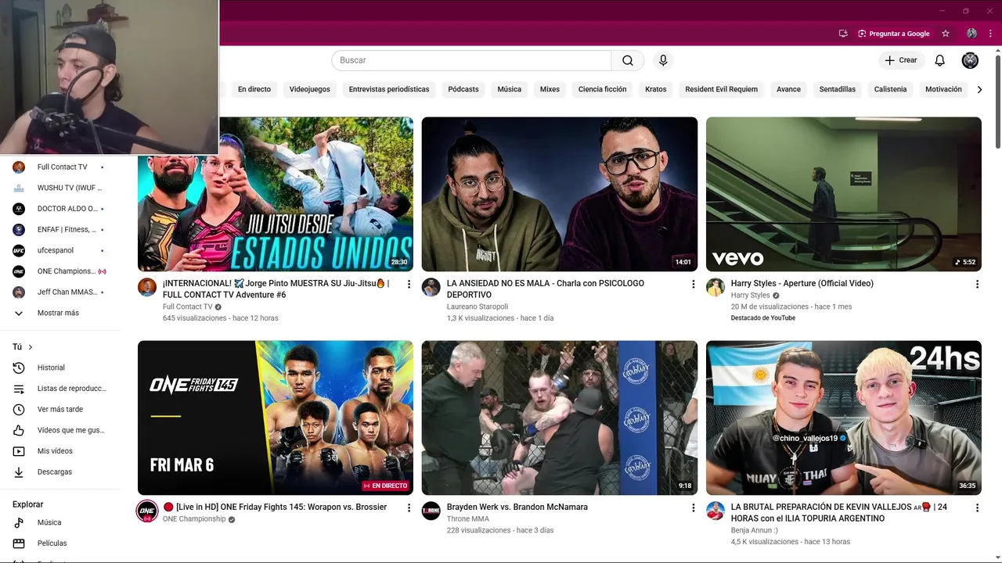Open Throne MMA channel name link

(468, 518)
